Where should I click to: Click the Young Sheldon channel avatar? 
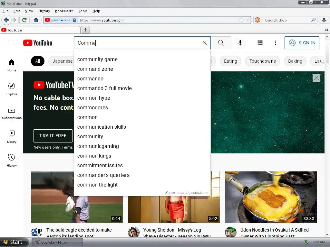(134, 232)
